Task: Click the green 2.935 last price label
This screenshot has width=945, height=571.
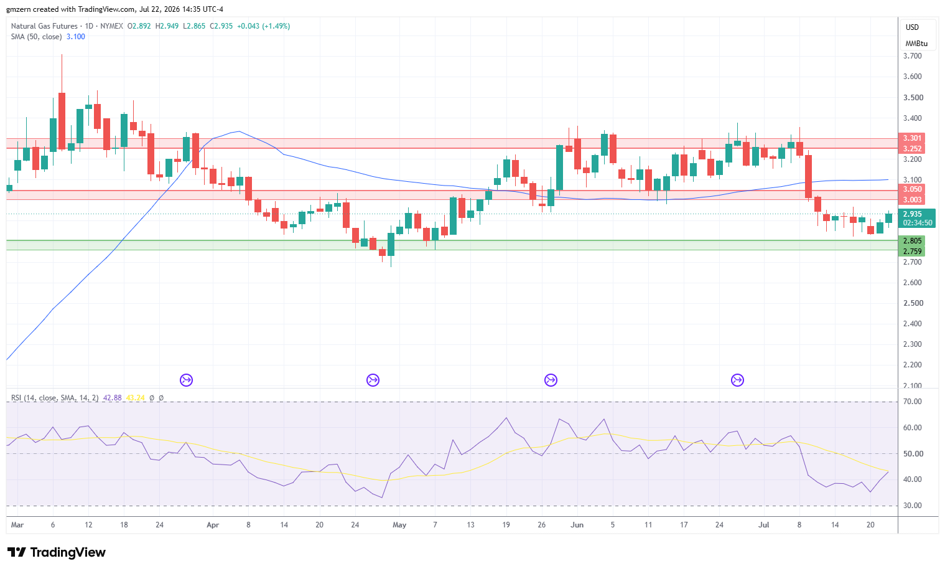Action: (913, 214)
